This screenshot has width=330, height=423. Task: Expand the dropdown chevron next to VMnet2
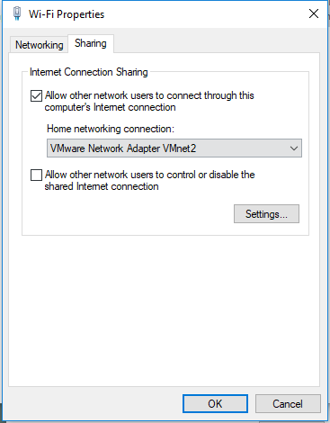(294, 148)
